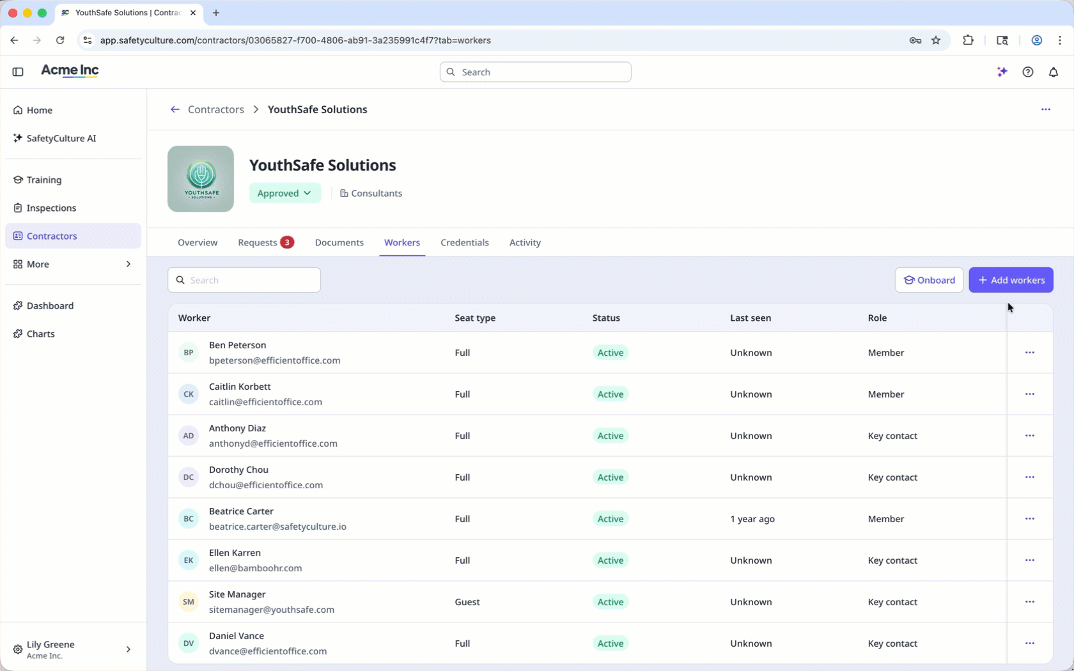The height and width of the screenshot is (671, 1074).
Task: Reload the browser page
Action: click(60, 40)
